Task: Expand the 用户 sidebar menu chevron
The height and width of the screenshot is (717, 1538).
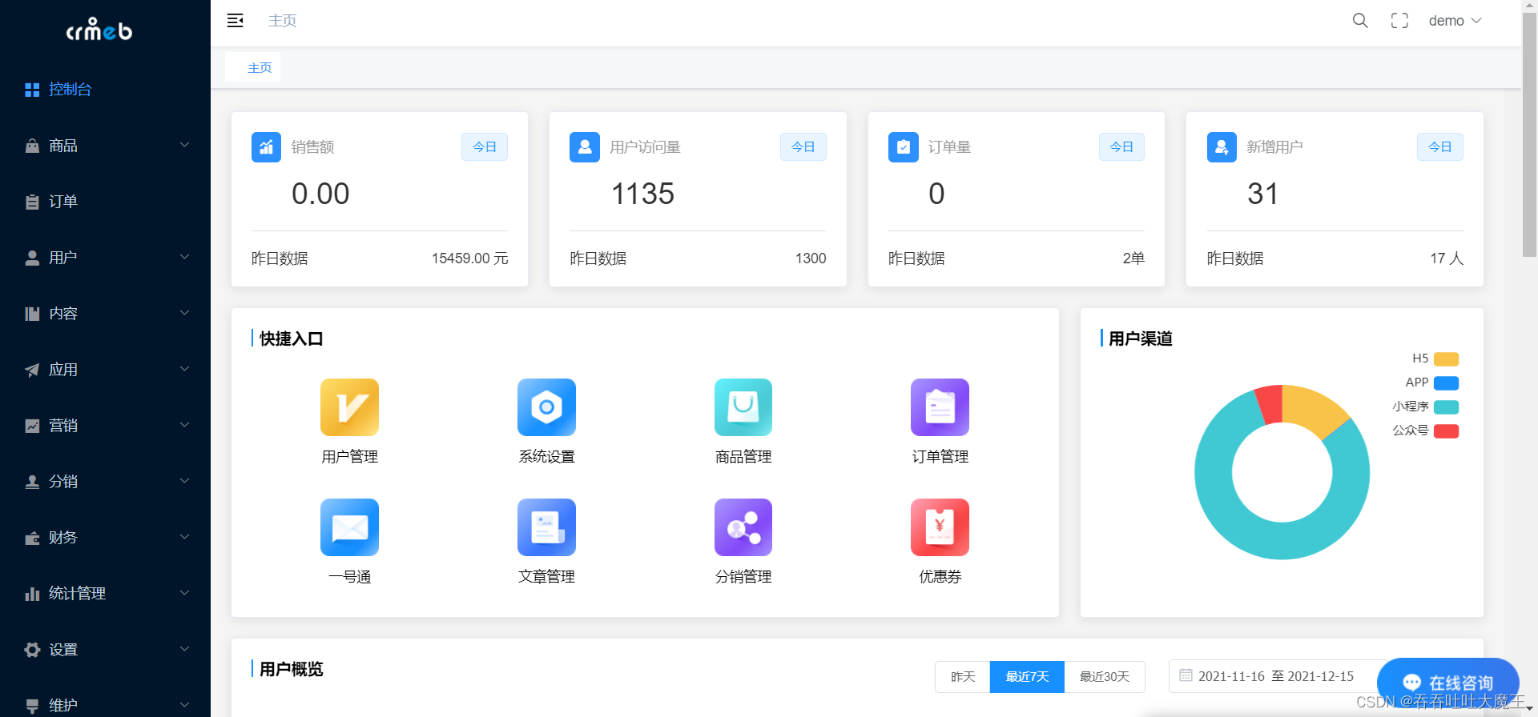Action: tap(184, 257)
